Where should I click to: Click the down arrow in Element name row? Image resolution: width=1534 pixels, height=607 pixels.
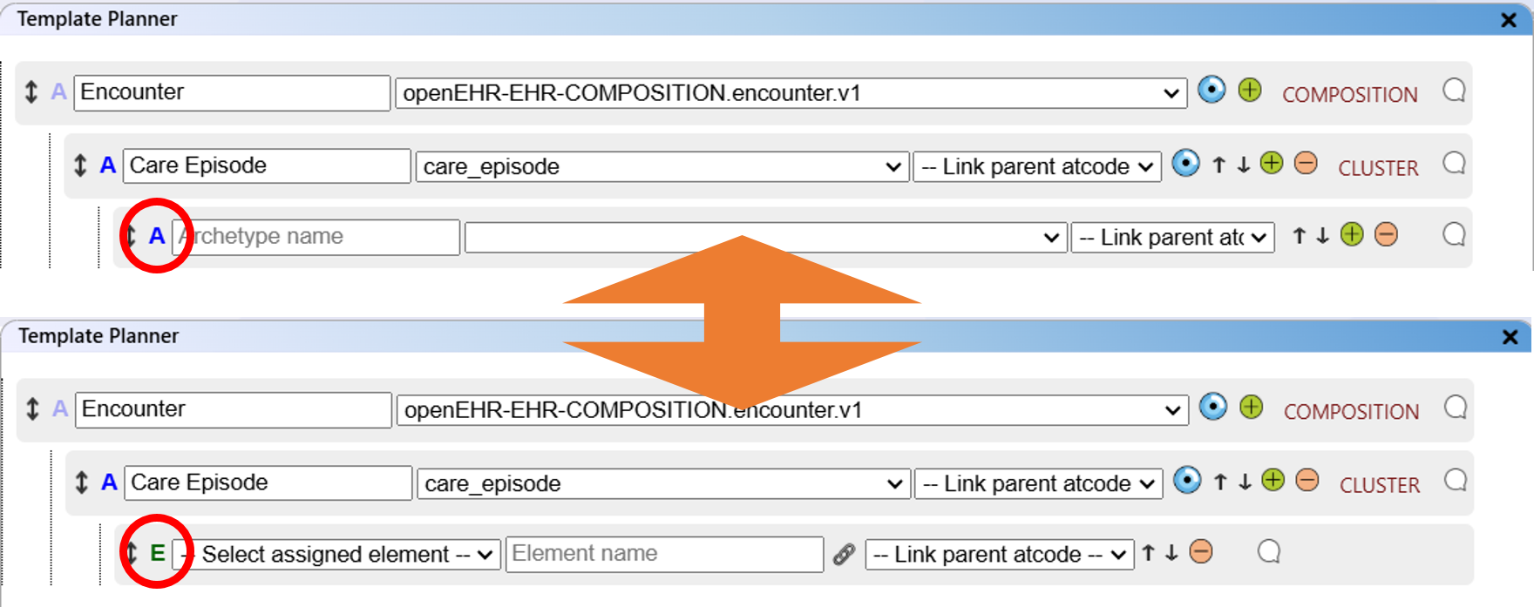1172,553
